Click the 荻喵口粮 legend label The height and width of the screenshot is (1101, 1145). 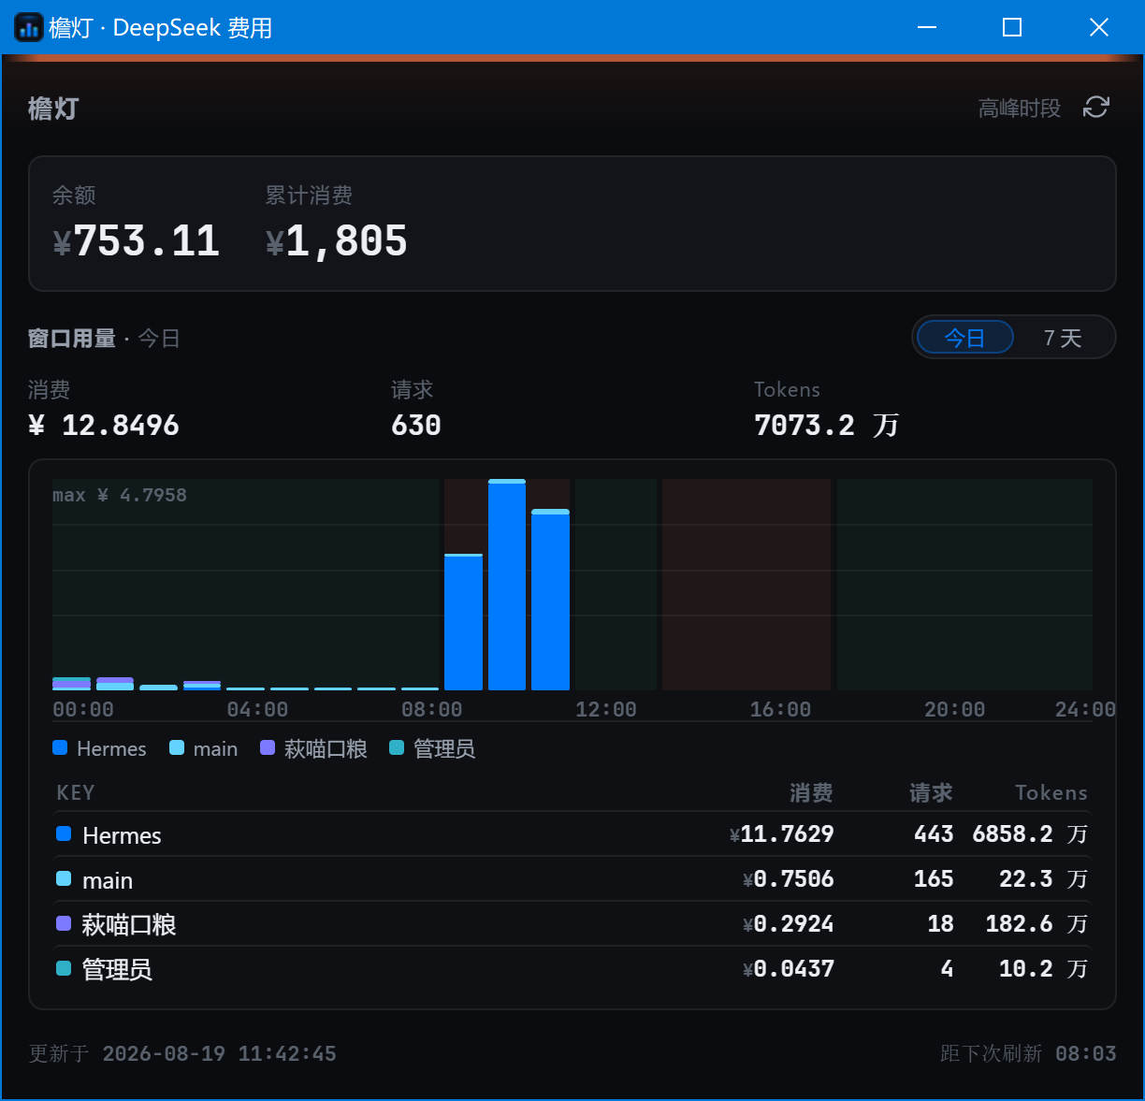pos(326,748)
